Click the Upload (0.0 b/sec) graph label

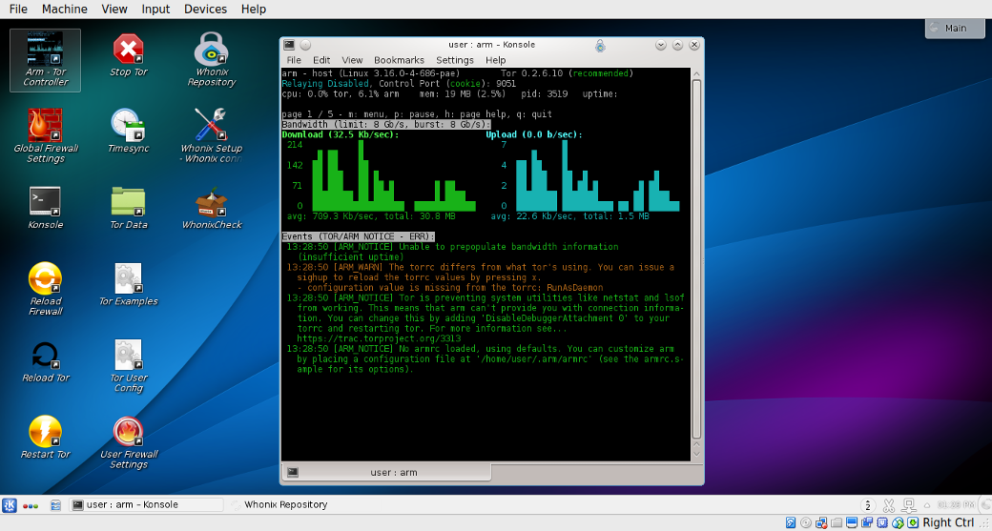coord(534,134)
